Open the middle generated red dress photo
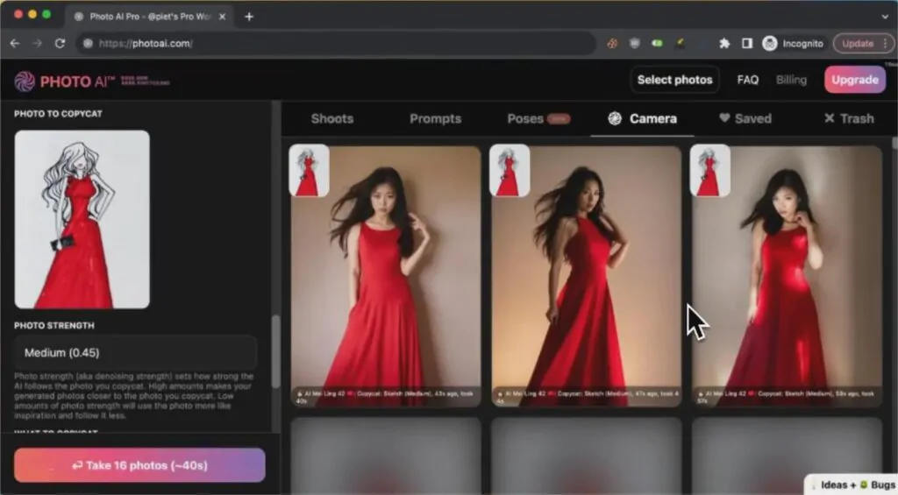 (x=586, y=289)
